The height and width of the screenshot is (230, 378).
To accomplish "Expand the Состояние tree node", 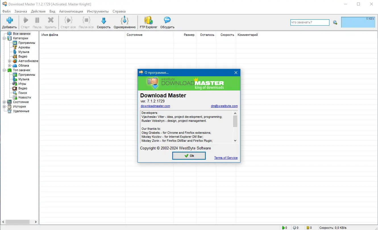I will (x=4, y=102).
